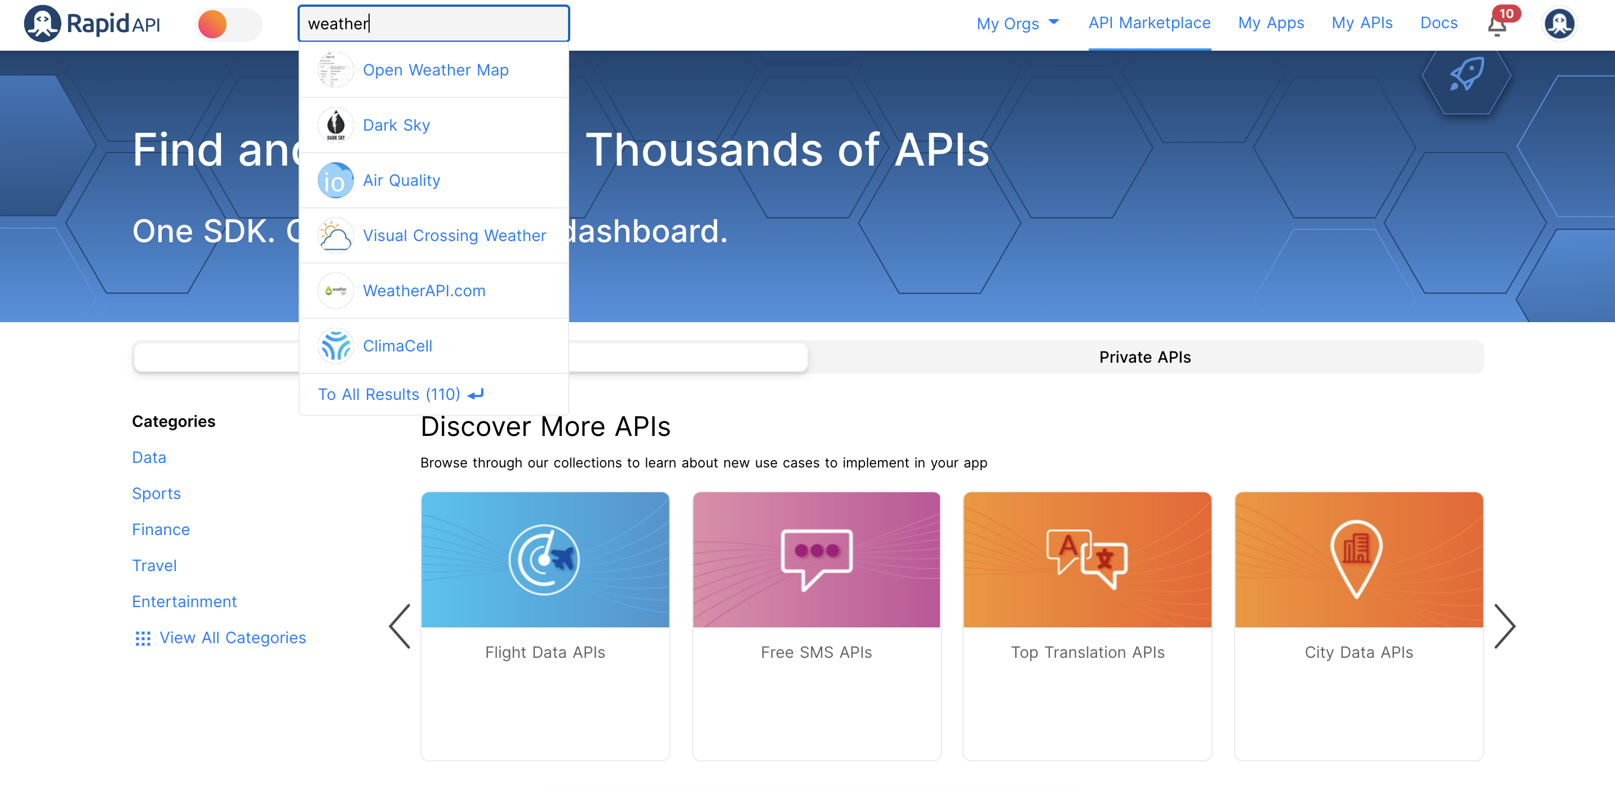Click View All Categories
The height and width of the screenshot is (793, 1615).
pyautogui.click(x=233, y=637)
